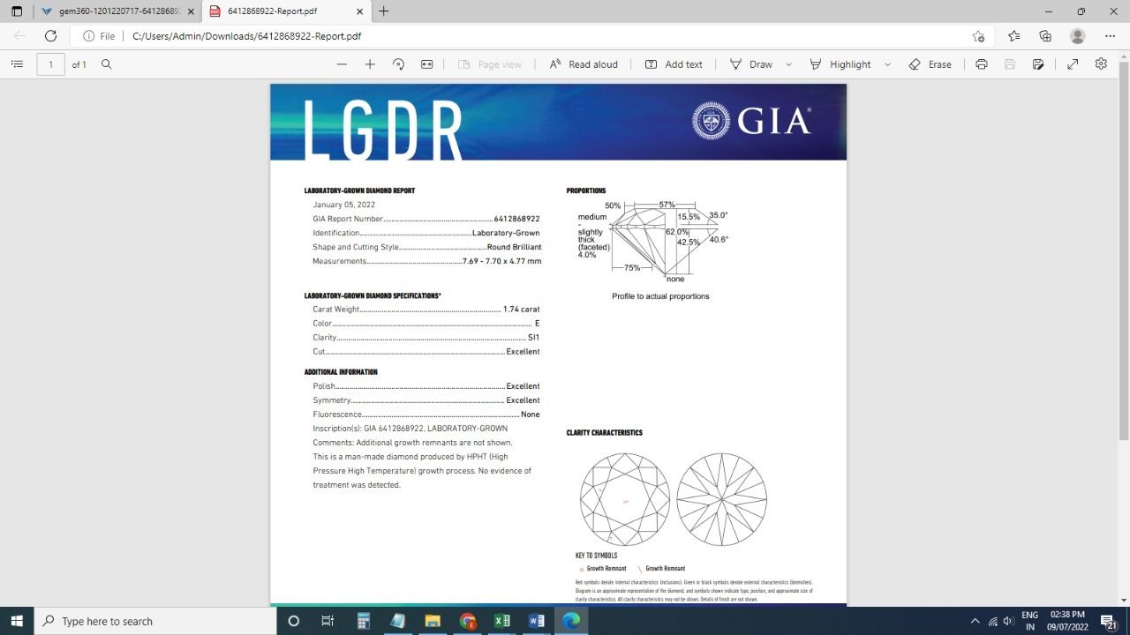The image size is (1130, 635).
Task: Launch Calculator from the taskbar
Action: point(363,621)
